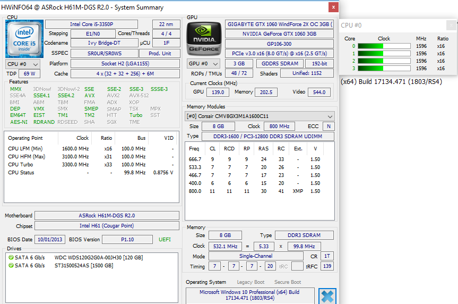Click the Video clock 544.0 field

pyautogui.click(x=319, y=92)
